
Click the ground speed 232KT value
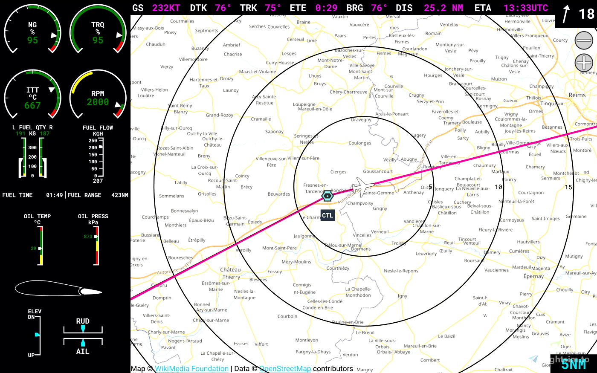click(x=166, y=8)
